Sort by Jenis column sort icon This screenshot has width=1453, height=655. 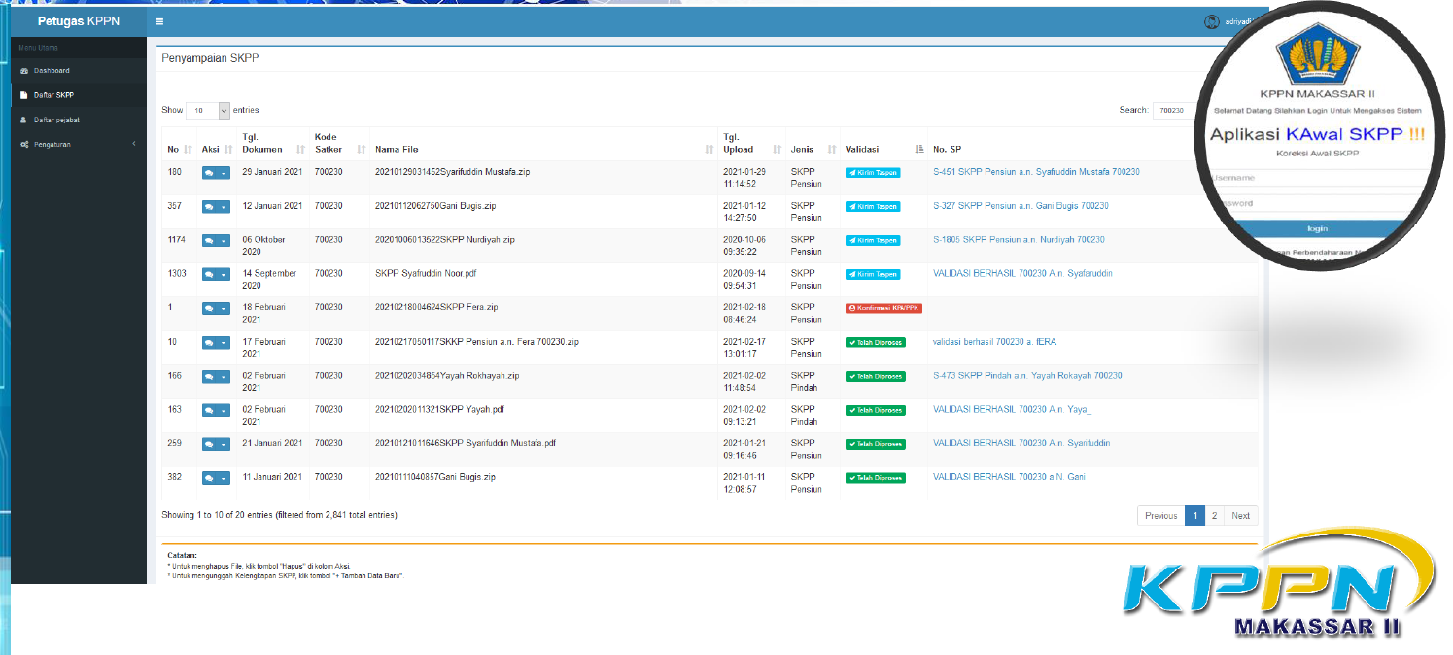[x=832, y=150]
